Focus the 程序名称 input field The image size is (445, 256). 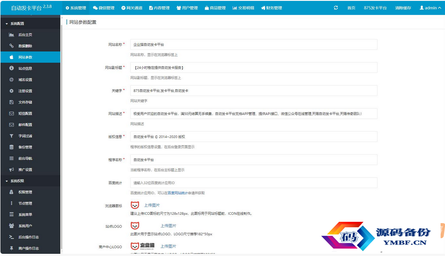254,160
